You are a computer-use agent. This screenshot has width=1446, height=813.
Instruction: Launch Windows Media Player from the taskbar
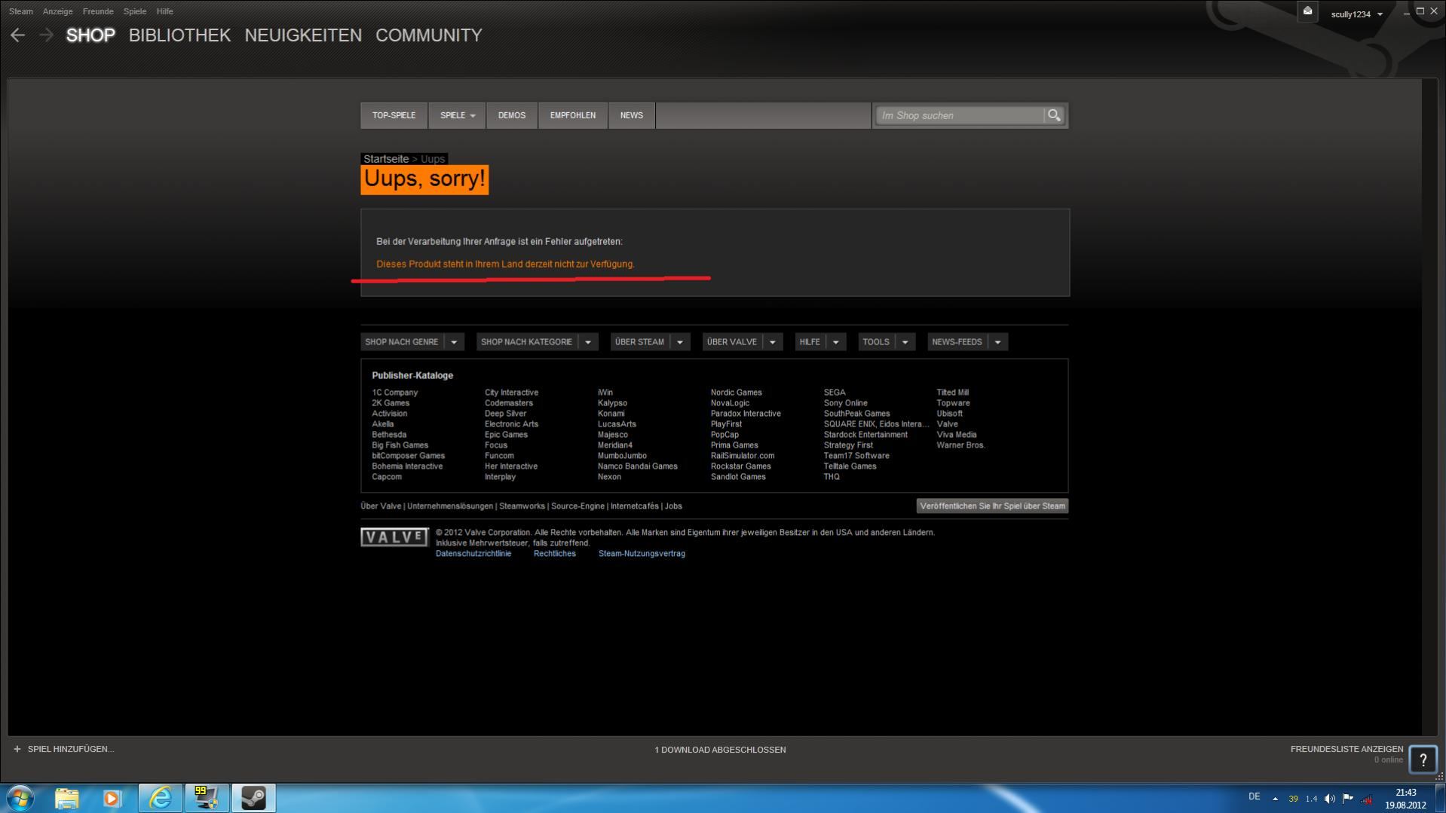tap(112, 798)
